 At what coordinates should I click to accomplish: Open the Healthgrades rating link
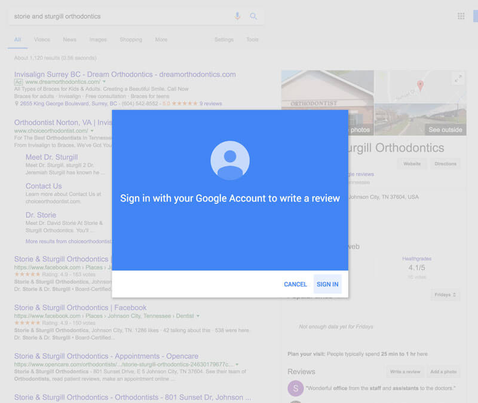point(416,259)
